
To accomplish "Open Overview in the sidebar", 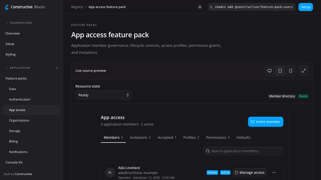I will point(31,33).
